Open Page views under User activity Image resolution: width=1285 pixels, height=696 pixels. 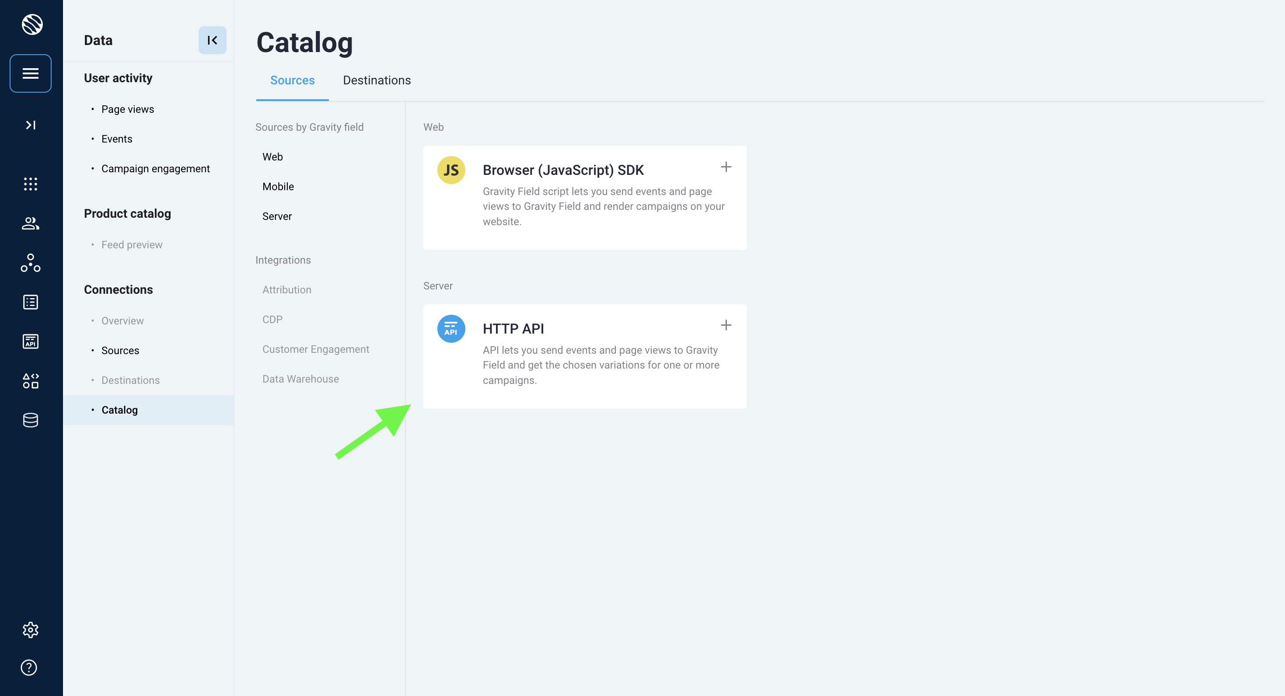click(x=127, y=109)
